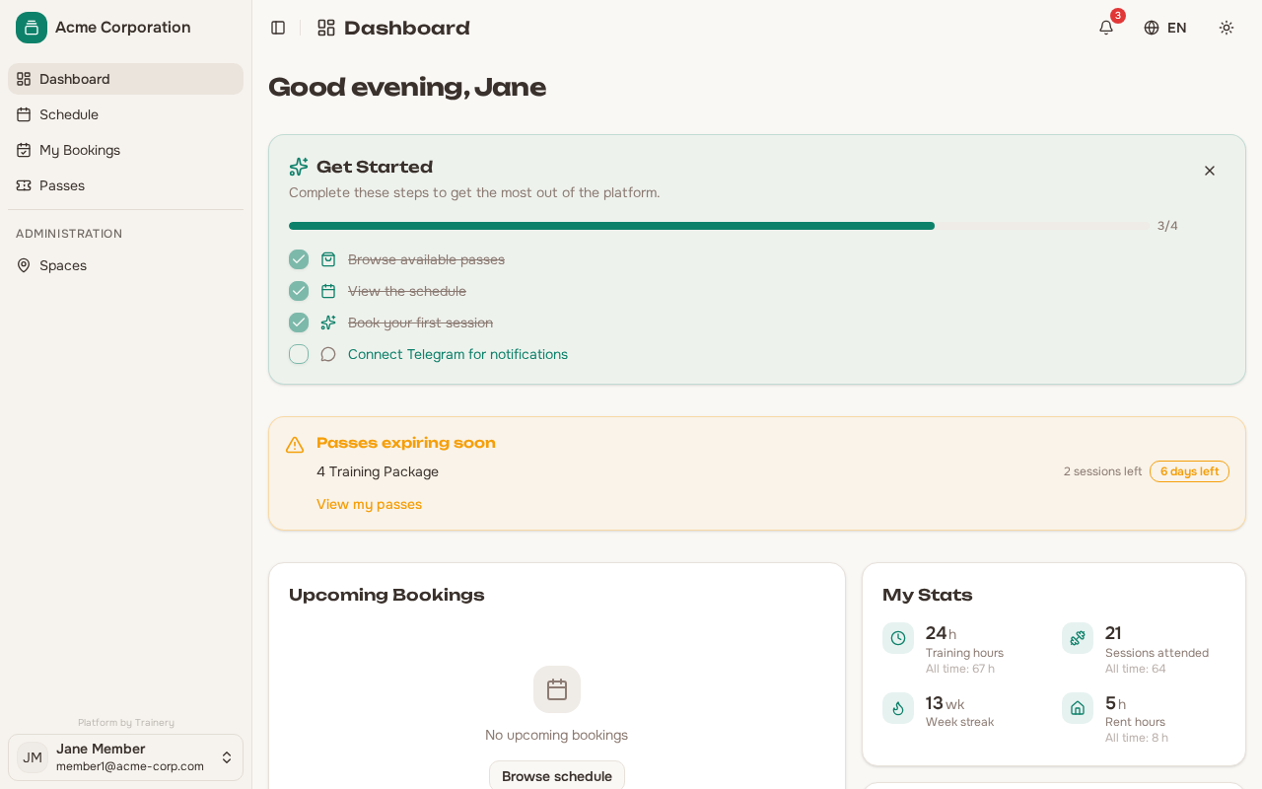Click the All time: 64 text

pos(1136,669)
